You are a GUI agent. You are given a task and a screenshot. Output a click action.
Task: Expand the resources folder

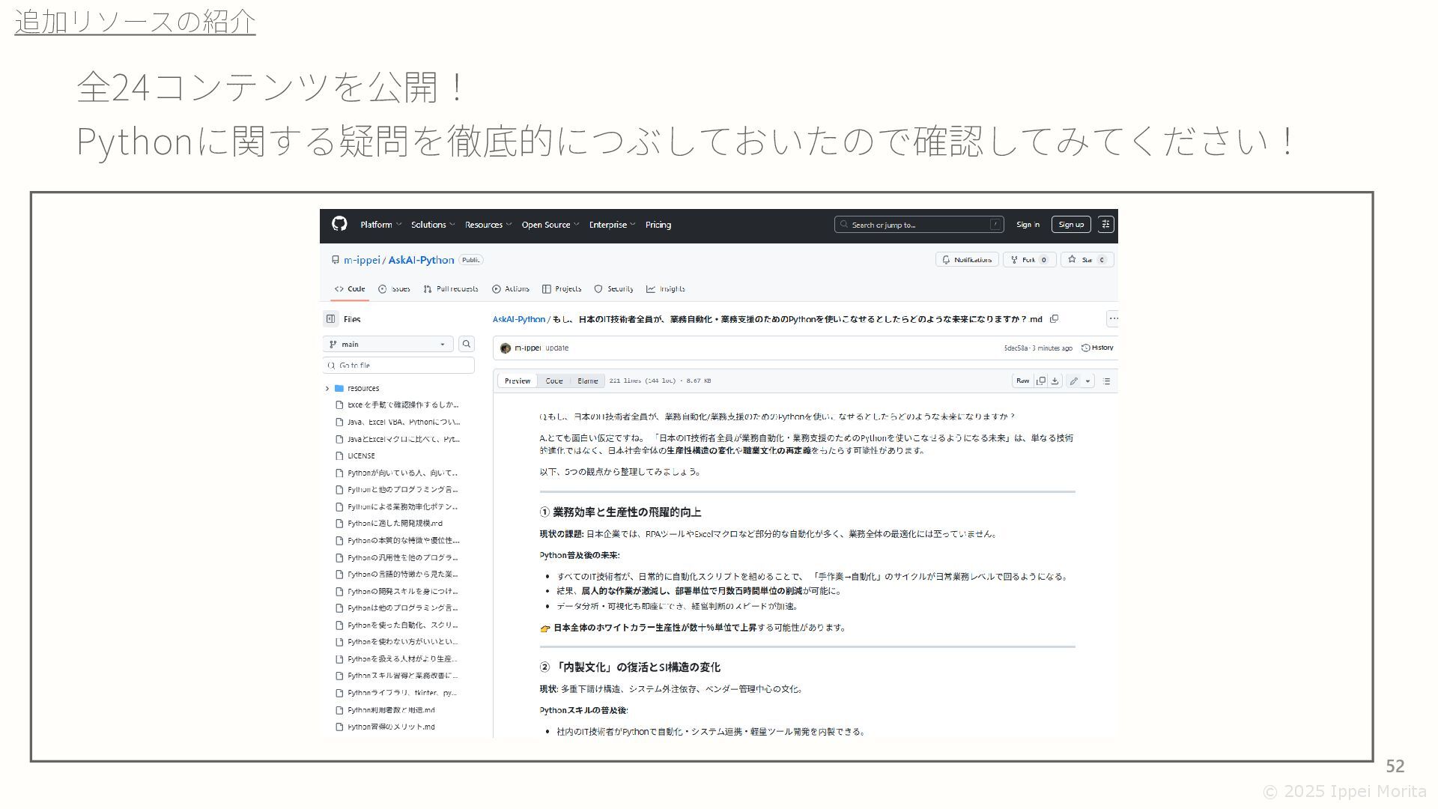click(x=327, y=388)
